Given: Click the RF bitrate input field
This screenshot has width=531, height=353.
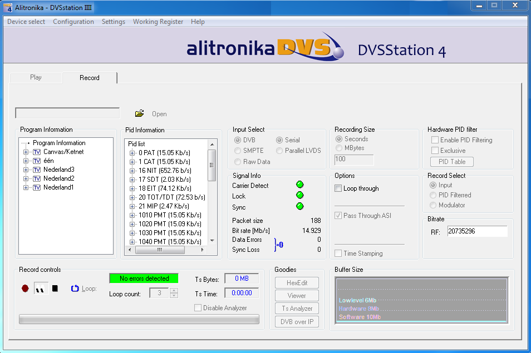Looking at the screenshot, I should tap(477, 231).
